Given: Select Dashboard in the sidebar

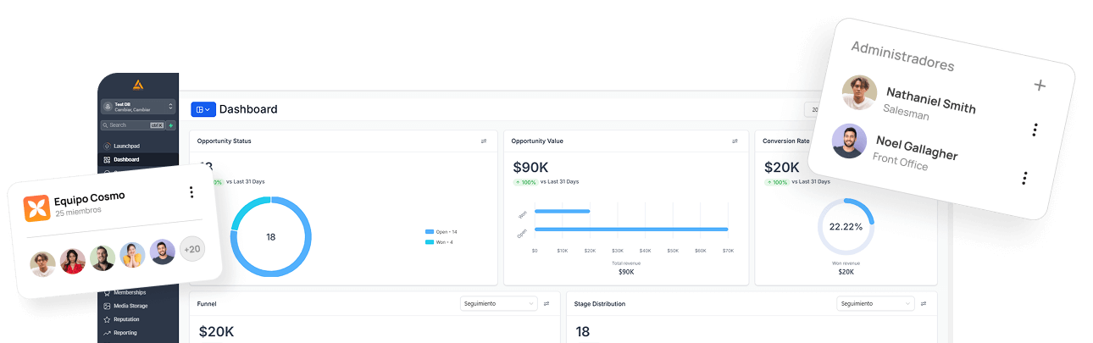Looking at the screenshot, I should [x=125, y=159].
